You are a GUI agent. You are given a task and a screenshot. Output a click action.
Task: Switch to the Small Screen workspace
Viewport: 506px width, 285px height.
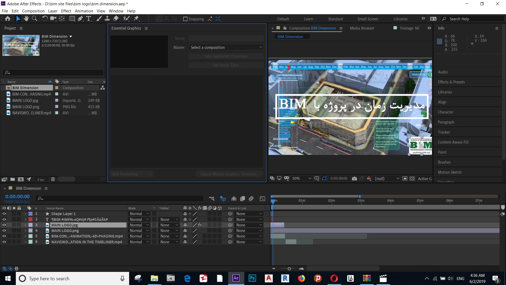pyautogui.click(x=368, y=19)
